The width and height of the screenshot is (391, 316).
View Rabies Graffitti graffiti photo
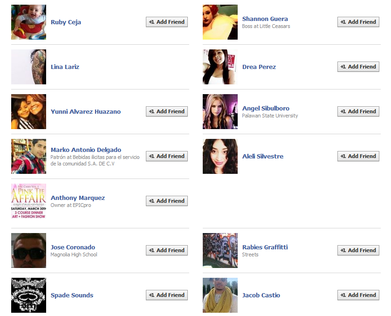click(220, 250)
